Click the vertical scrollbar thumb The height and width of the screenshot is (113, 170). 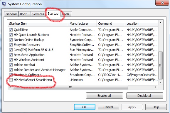pyautogui.click(x=161, y=65)
